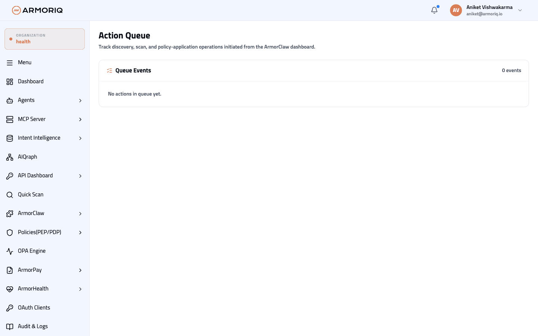This screenshot has height=336, width=538.
Task: Click the Aniket Vishwakarma user name
Action: coord(489,7)
